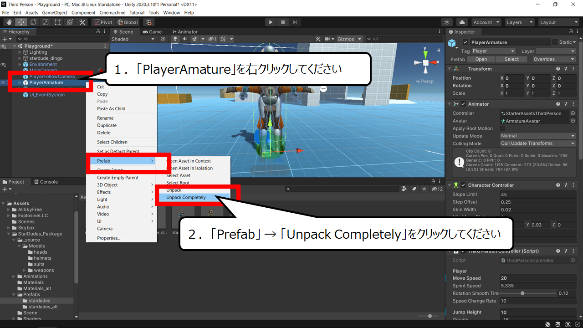Open Hierarchy panel options menu
The width and height of the screenshot is (583, 328).
click(105, 32)
